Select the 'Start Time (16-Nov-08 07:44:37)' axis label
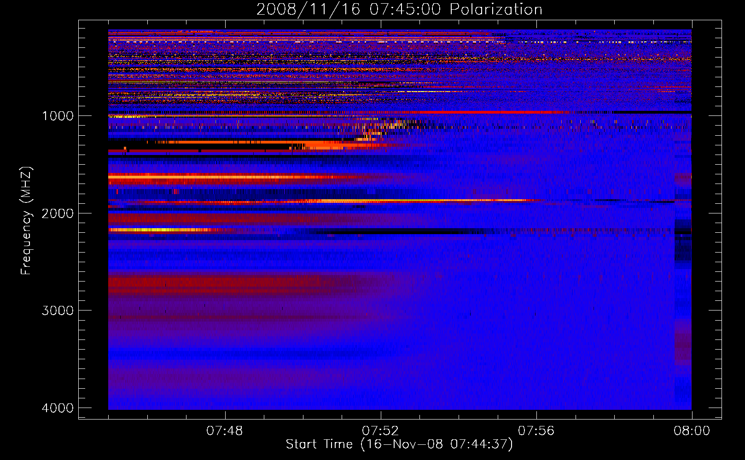745x460 pixels. [x=399, y=444]
